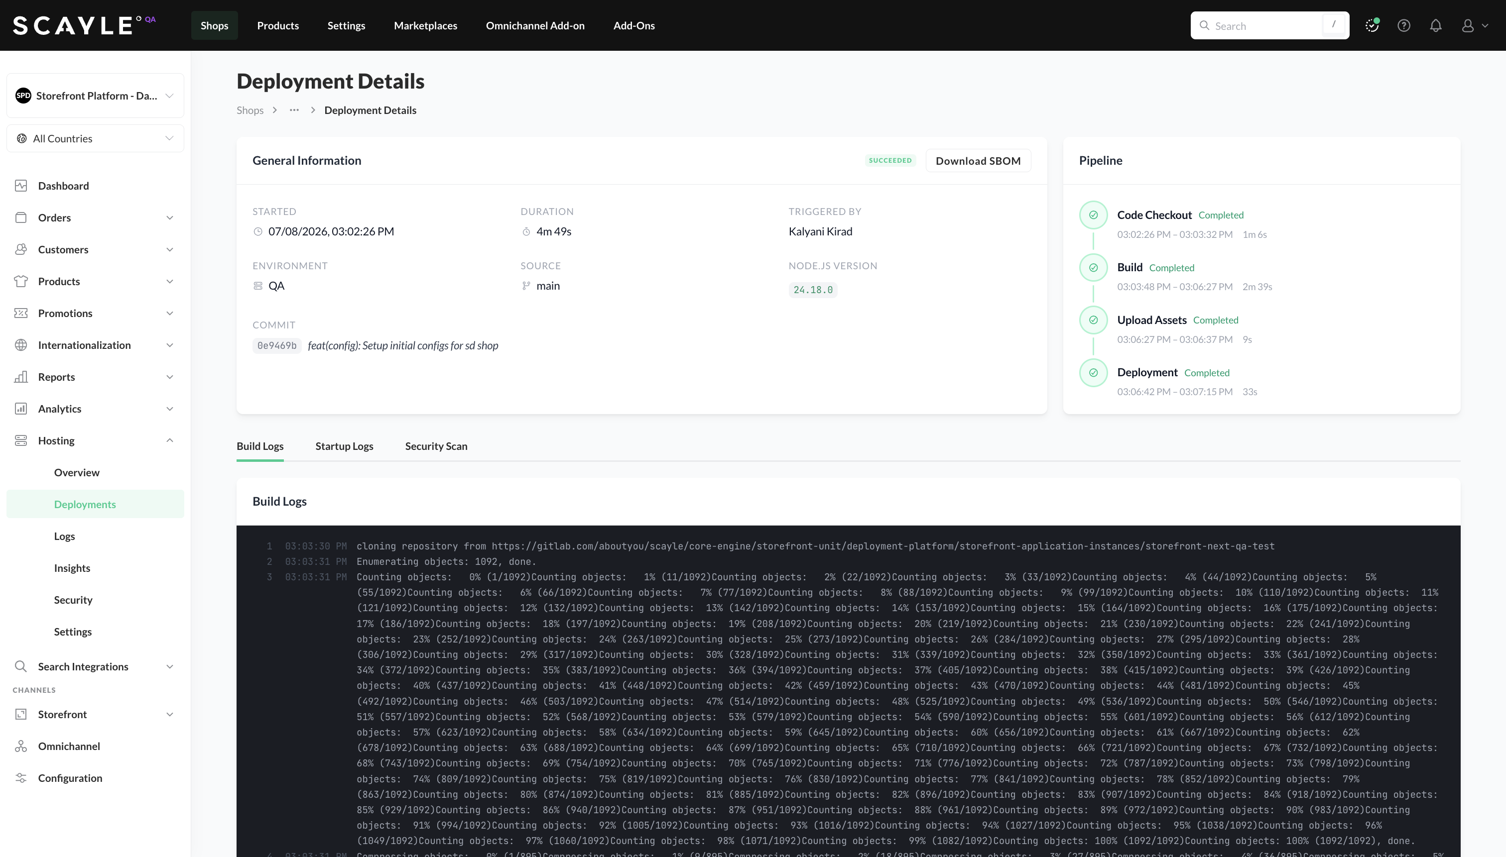Click the Internationalization globe icon
The width and height of the screenshot is (1506, 857).
coord(21,344)
